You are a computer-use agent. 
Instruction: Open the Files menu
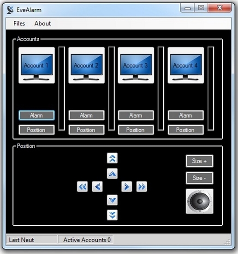tap(19, 24)
